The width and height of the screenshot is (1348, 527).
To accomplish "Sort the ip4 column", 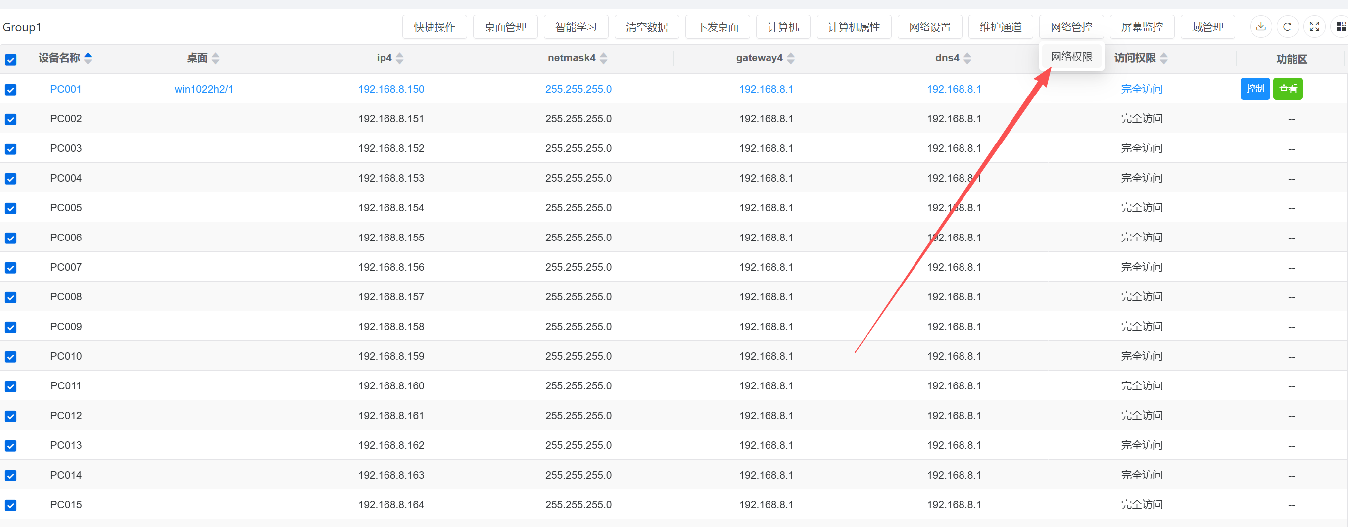I will tap(400, 58).
